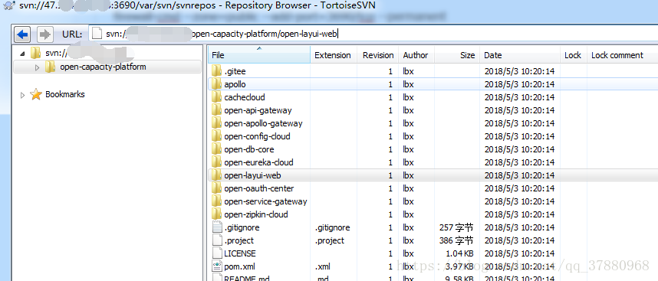Select the open-service-gateway folder icon

point(216,201)
